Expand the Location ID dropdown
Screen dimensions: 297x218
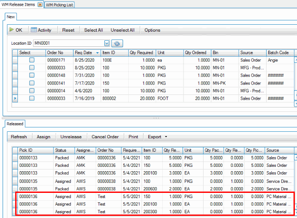107,43
